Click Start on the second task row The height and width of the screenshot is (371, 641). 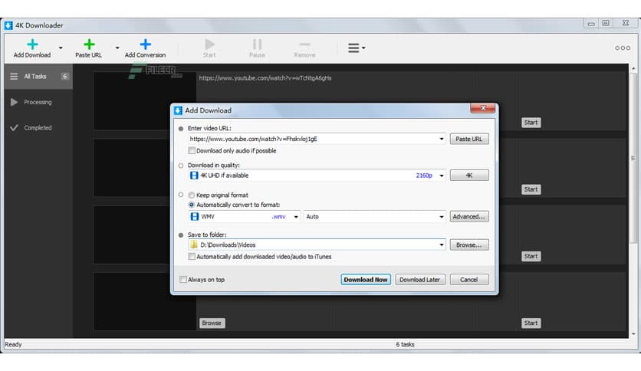(x=531, y=189)
